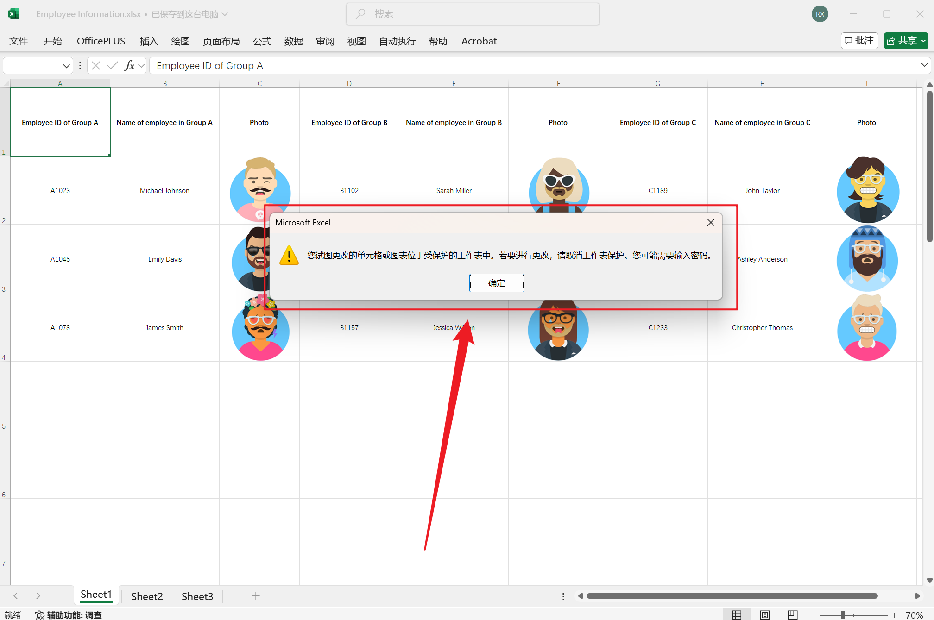Viewport: 934px width, 620px height.
Task: Open the Name Box dropdown
Action: [66, 65]
